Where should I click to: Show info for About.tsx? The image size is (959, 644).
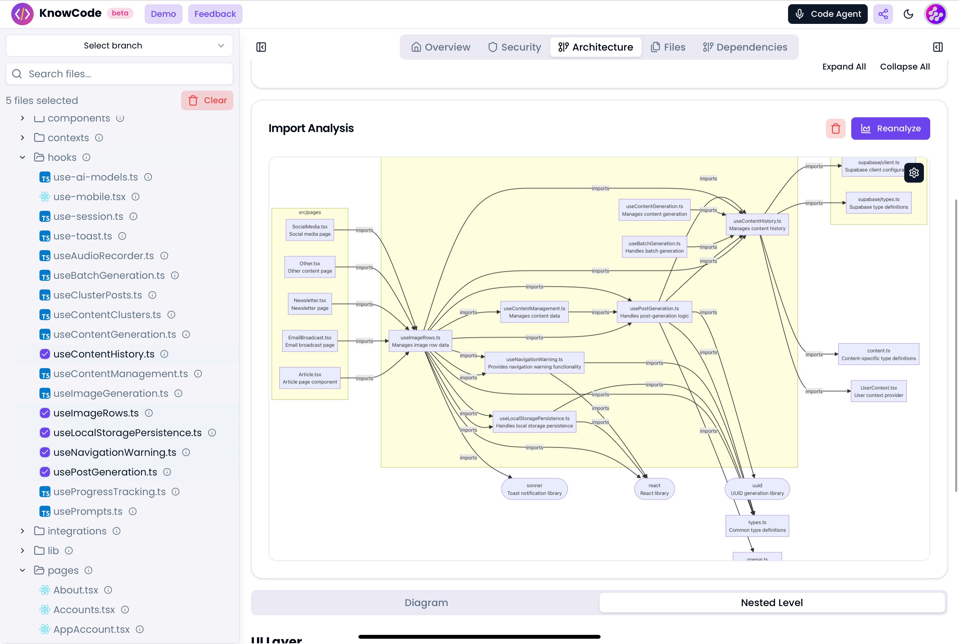tap(108, 590)
